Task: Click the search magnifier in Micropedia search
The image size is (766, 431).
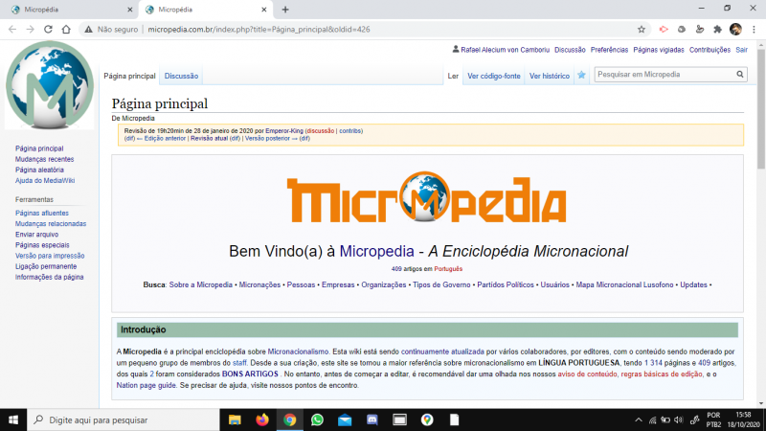Action: 740,75
